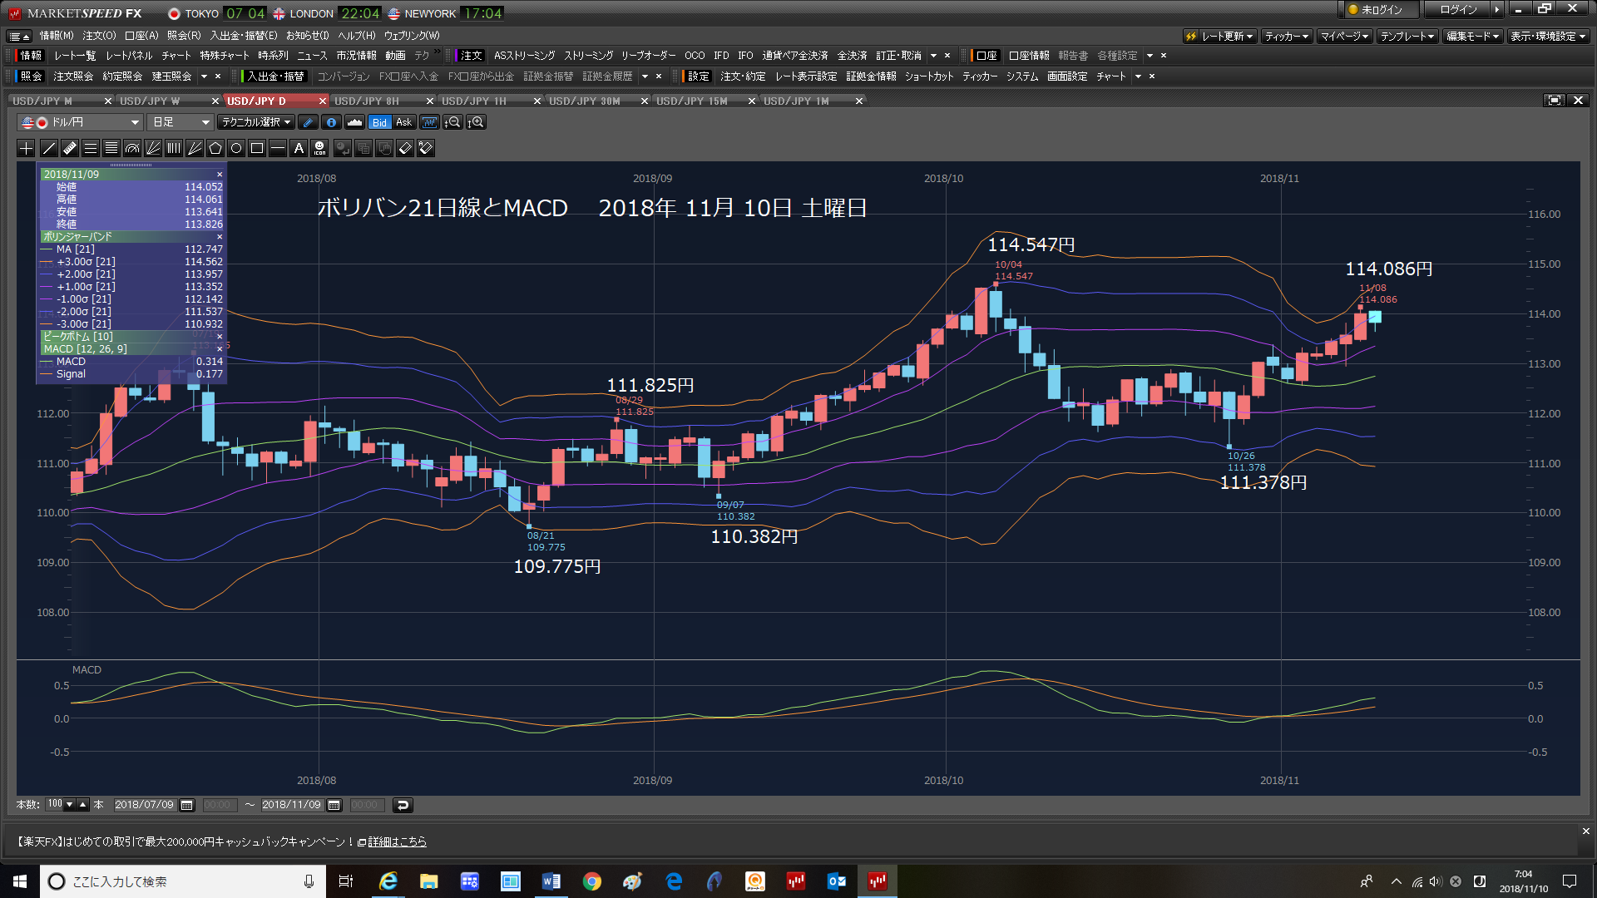Open the currency pair ドル/円 dropdown

[80, 122]
